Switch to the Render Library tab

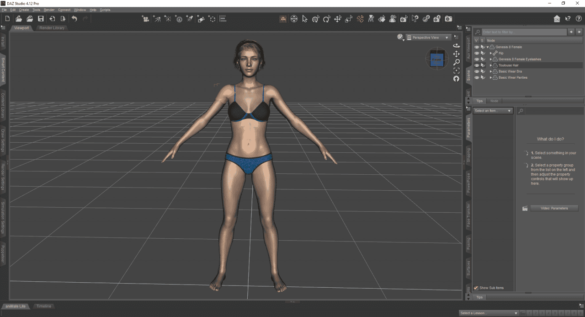tap(52, 28)
